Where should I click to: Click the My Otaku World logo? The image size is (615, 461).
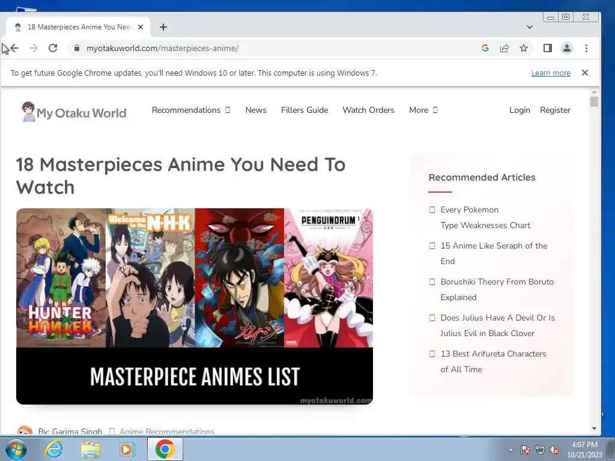click(74, 112)
